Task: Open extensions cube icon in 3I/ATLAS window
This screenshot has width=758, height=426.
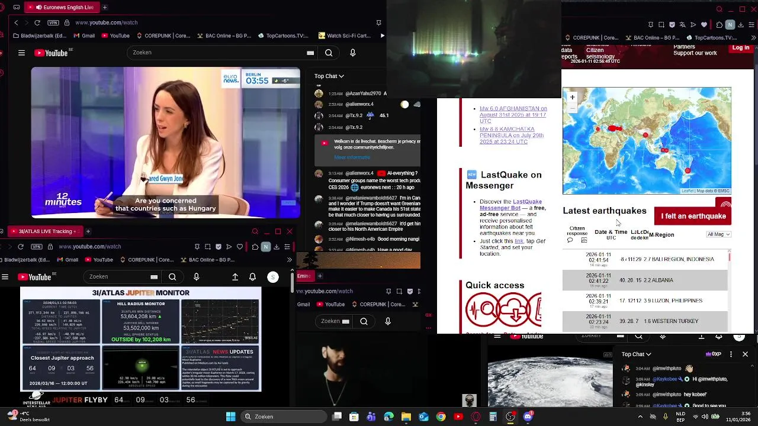Action: coord(255,247)
